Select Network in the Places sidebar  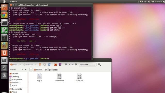[14, 82]
